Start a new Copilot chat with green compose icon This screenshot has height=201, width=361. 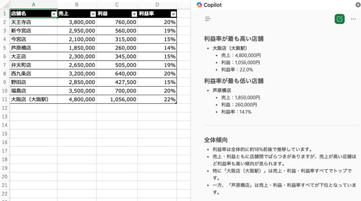(x=340, y=19)
